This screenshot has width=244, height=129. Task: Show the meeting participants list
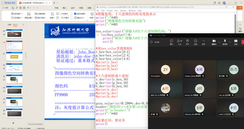180,41
